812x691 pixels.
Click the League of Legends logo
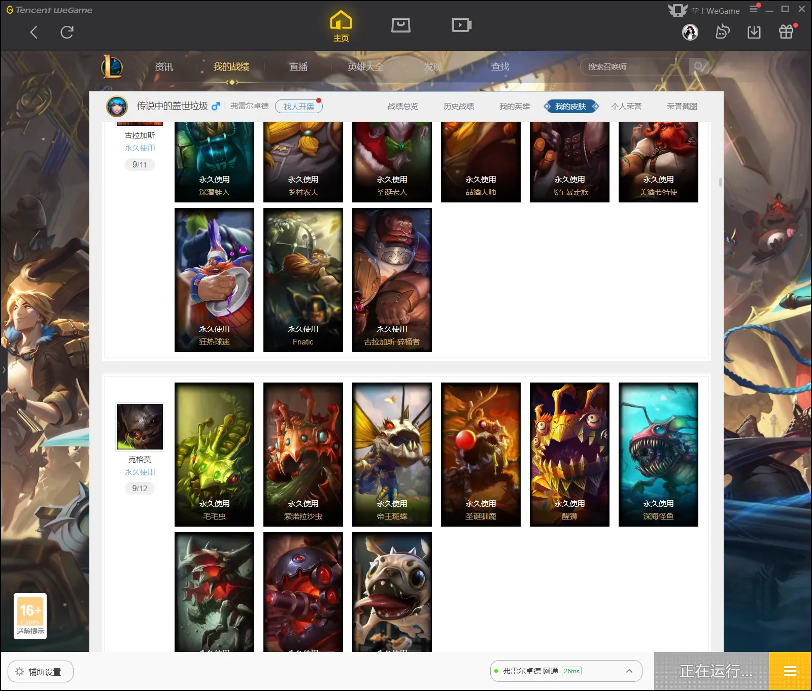coord(112,66)
